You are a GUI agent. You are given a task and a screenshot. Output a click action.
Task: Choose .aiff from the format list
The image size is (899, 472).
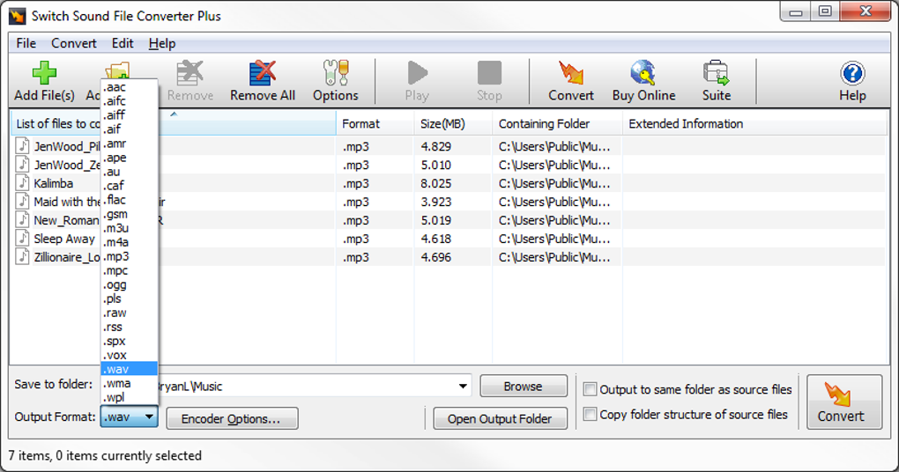coord(129,115)
